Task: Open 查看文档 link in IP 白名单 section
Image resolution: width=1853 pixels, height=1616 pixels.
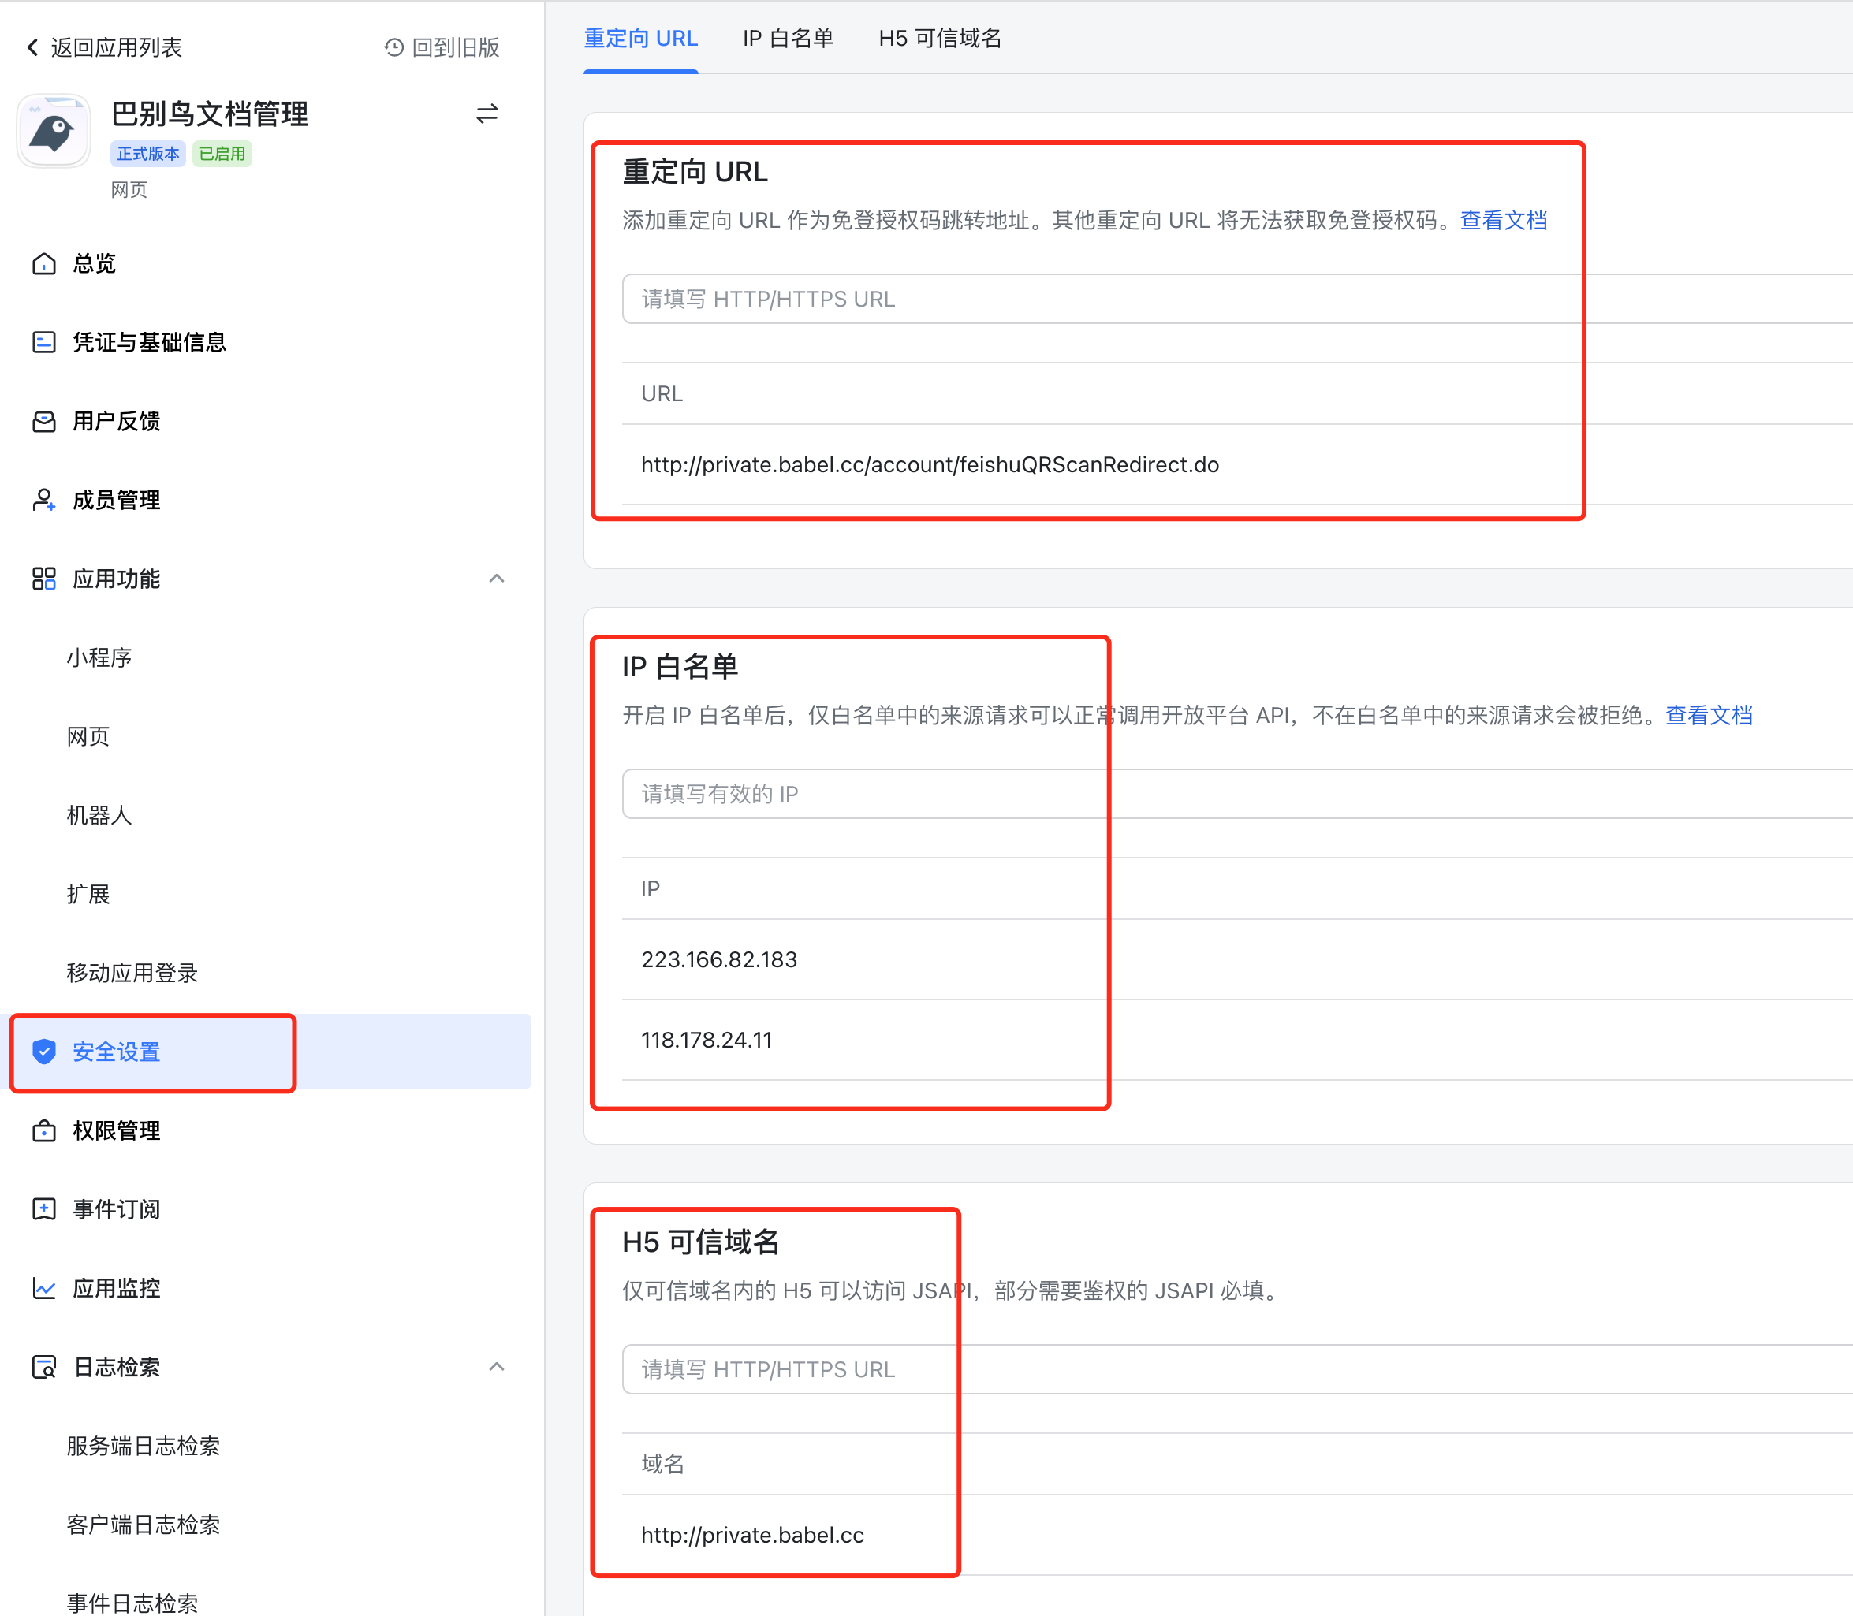Action: click(1709, 715)
